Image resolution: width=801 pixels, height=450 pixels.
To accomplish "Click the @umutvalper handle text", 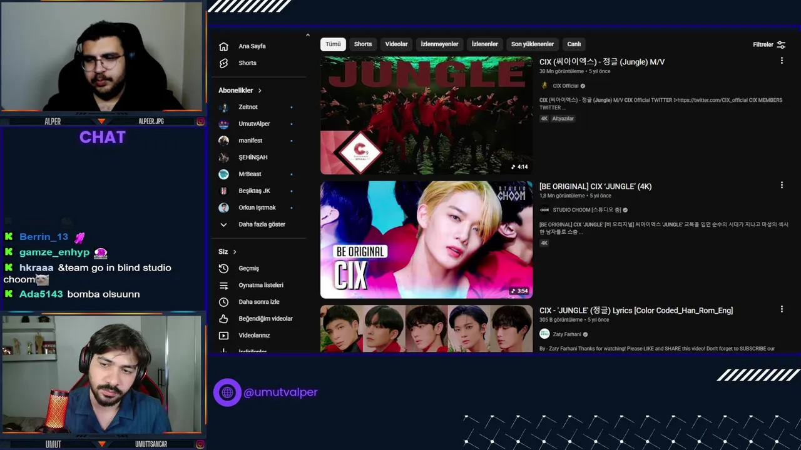I will 280,392.
